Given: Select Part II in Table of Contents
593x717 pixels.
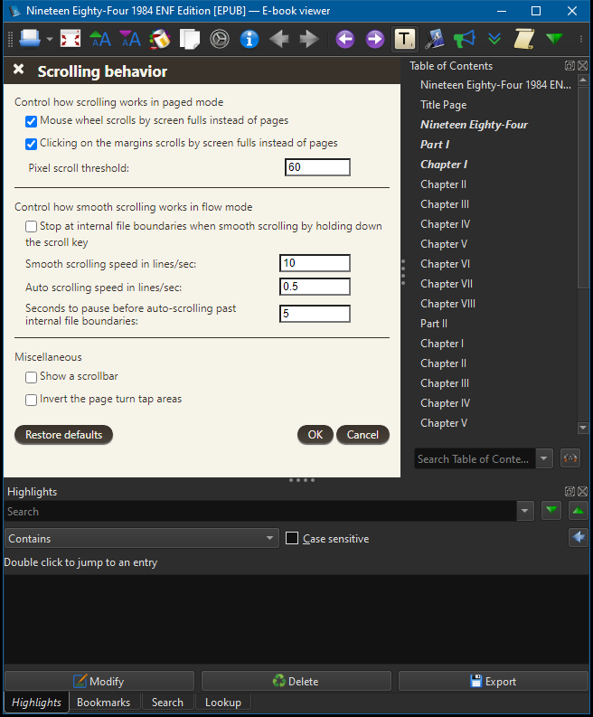Looking at the screenshot, I should [433, 324].
